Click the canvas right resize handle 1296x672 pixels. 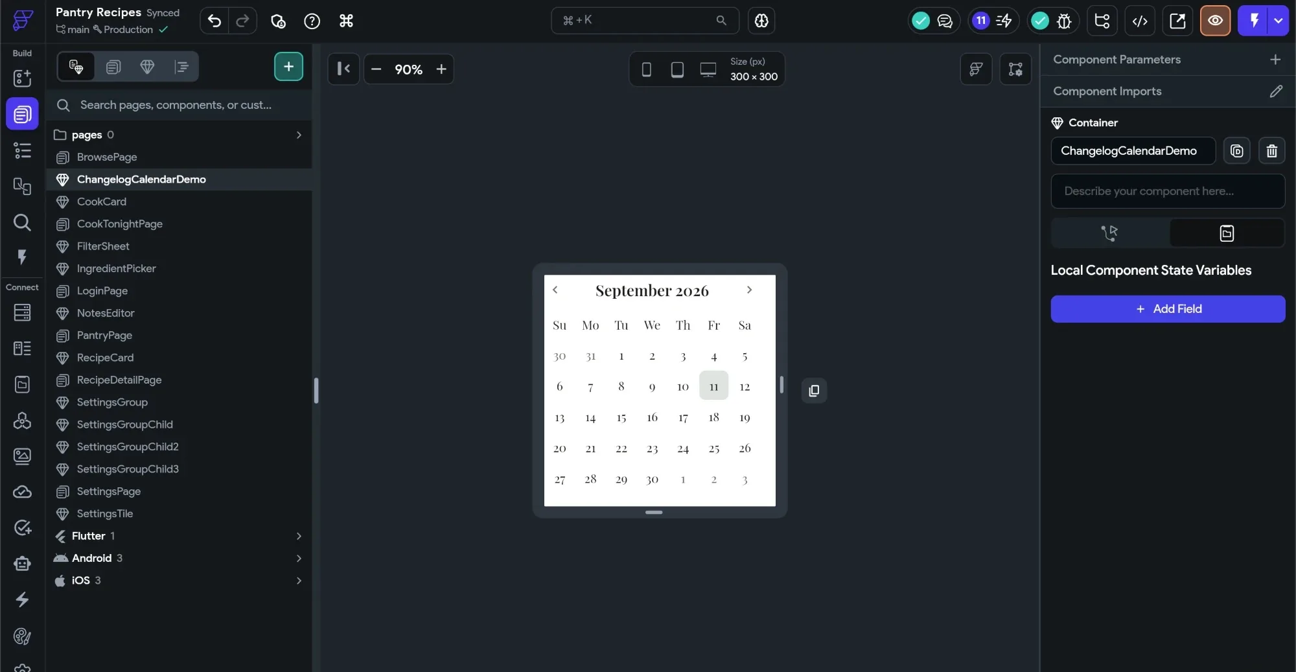(781, 385)
